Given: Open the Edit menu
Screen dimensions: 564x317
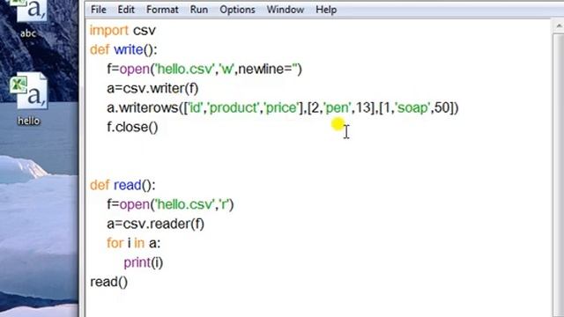Looking at the screenshot, I should pyautogui.click(x=126, y=10).
